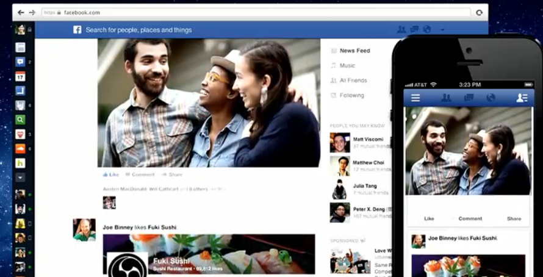Open the Fuki Sushi link in desktop feed story
Image resolution: width=543 pixels, height=277 pixels.
tap(162, 228)
